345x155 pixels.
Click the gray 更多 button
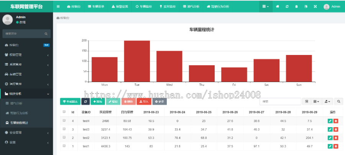click(159, 102)
